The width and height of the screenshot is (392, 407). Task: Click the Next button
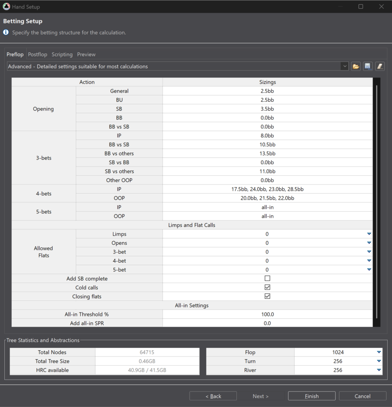(261, 396)
